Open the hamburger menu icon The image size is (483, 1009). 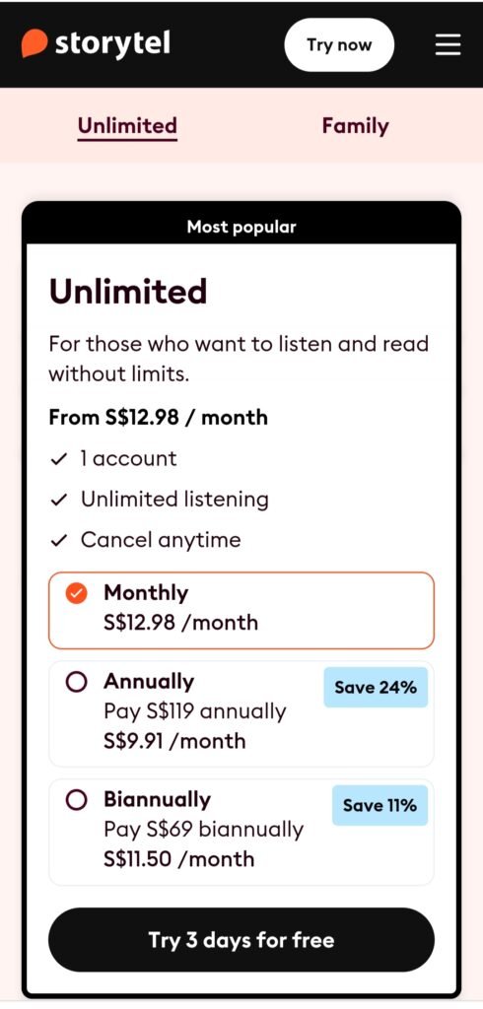pyautogui.click(x=448, y=44)
